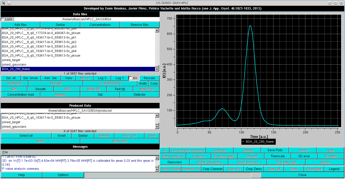The image size is (345, 179).
Task: Click the Timescale button
Action: (278, 156)
